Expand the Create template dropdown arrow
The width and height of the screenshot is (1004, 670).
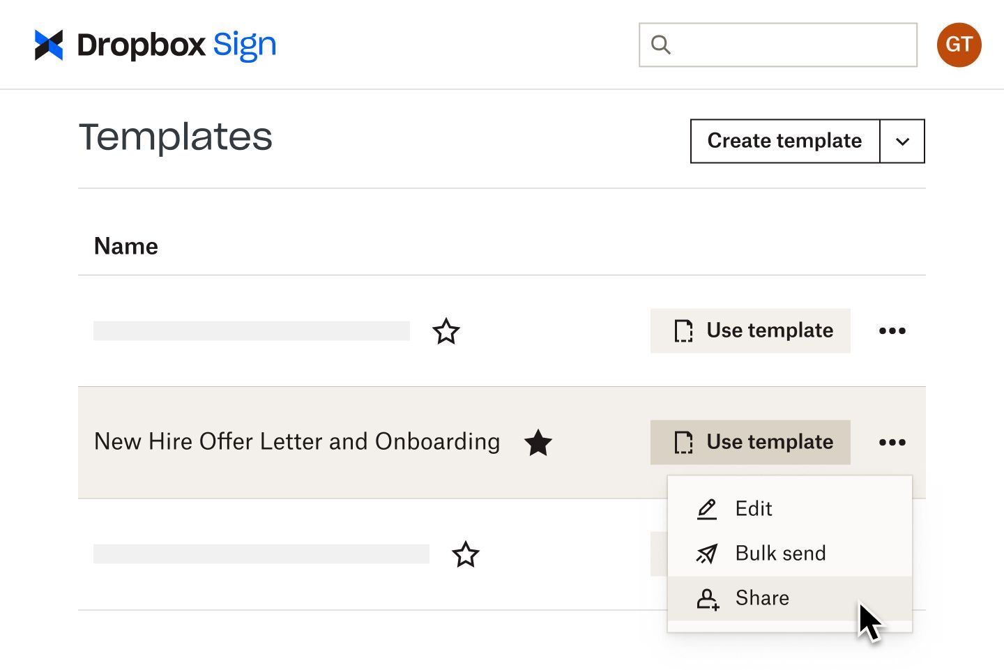point(902,141)
